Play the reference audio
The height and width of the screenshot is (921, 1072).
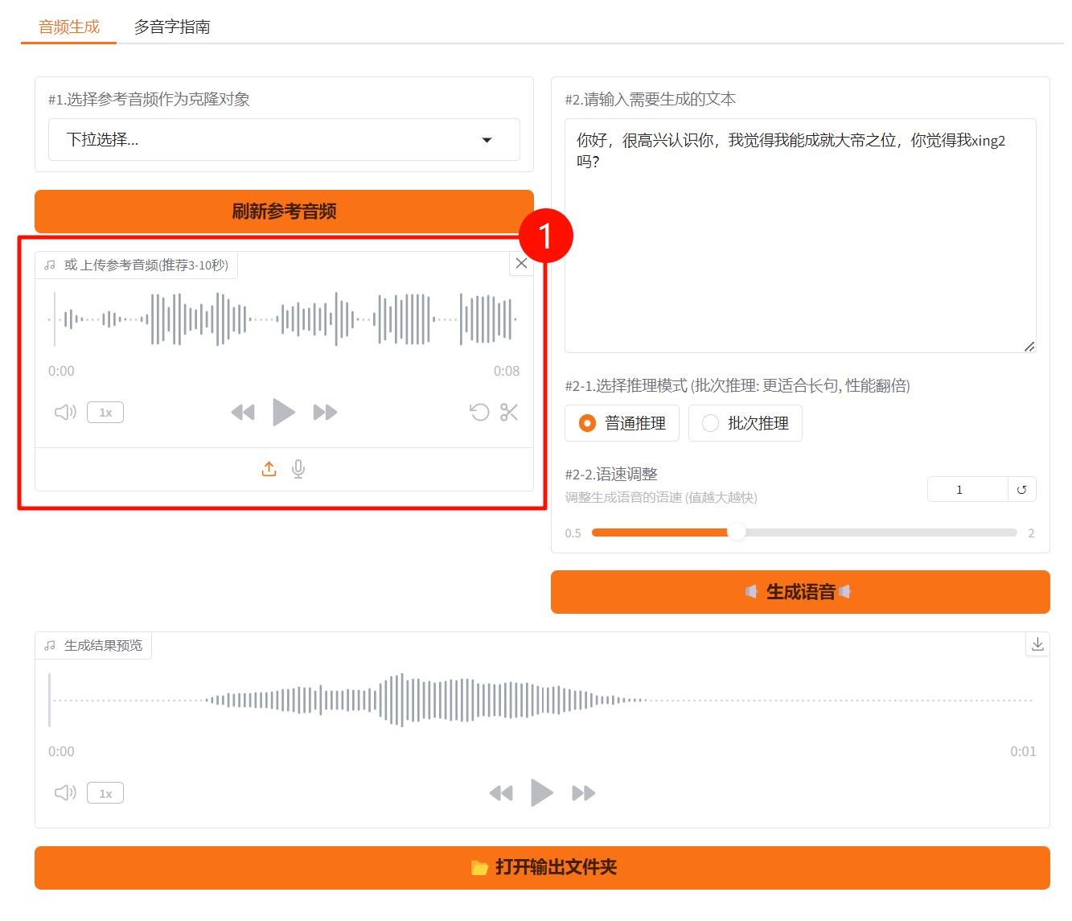pyautogui.click(x=284, y=412)
